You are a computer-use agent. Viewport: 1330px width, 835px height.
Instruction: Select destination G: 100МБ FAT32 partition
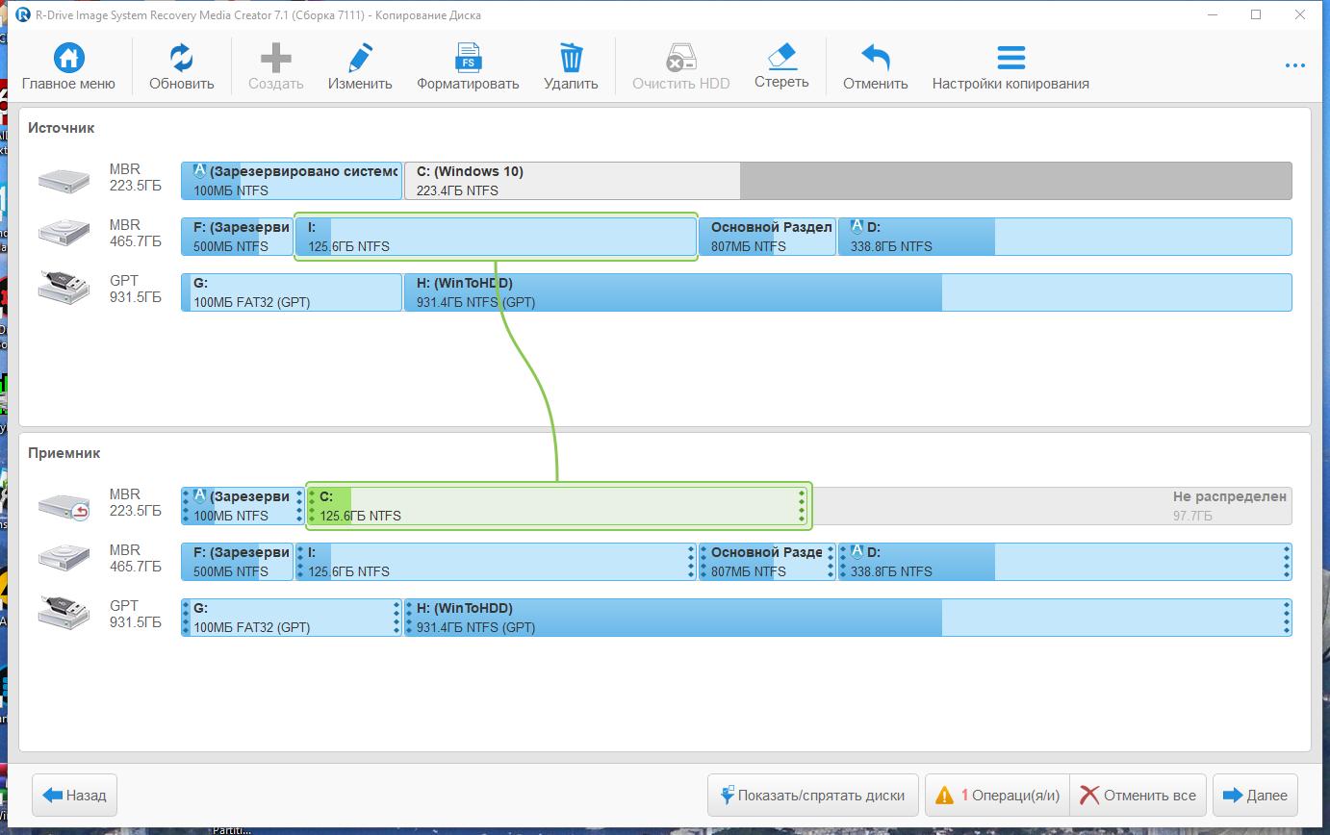pos(292,618)
